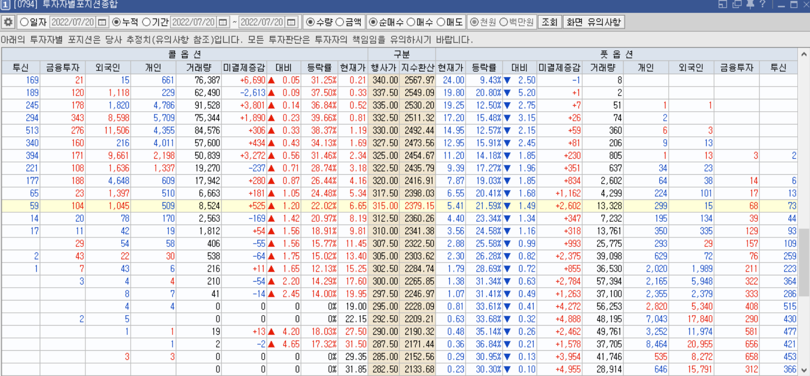Click call open interest change +6,690
810x376 pixels.
click(244, 80)
